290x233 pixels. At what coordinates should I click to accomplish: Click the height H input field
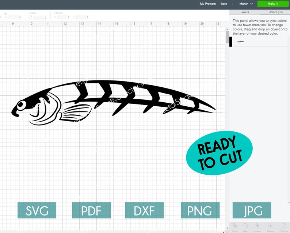pos(14,17)
